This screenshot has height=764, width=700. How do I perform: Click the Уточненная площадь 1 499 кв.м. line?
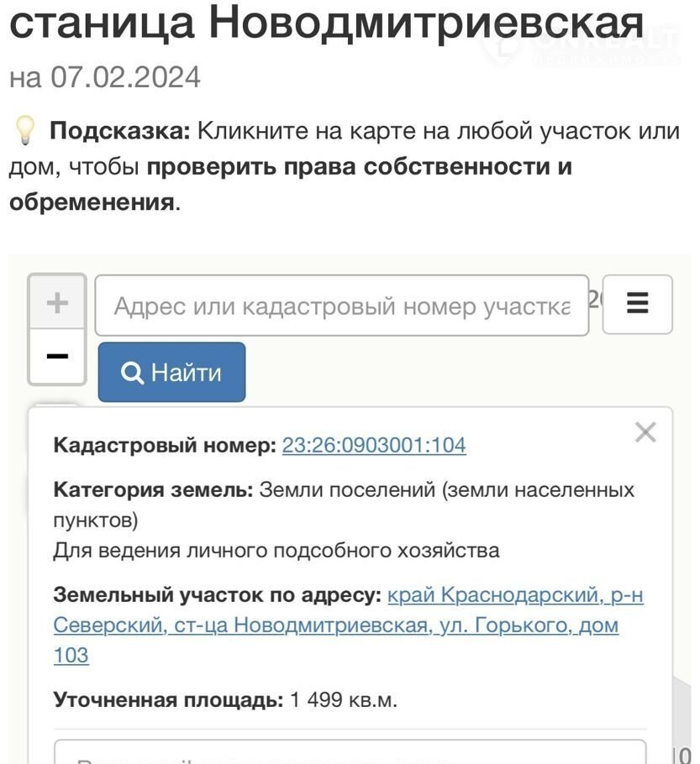tap(225, 699)
